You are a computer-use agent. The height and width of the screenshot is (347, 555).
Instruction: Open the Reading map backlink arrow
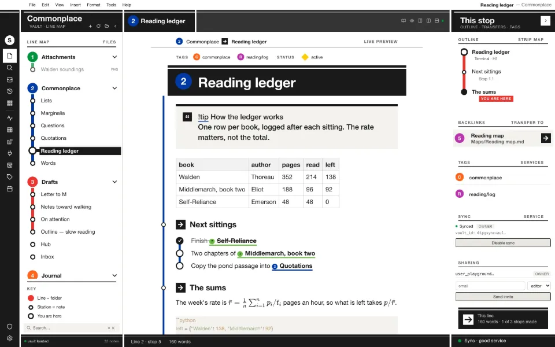tap(546, 138)
